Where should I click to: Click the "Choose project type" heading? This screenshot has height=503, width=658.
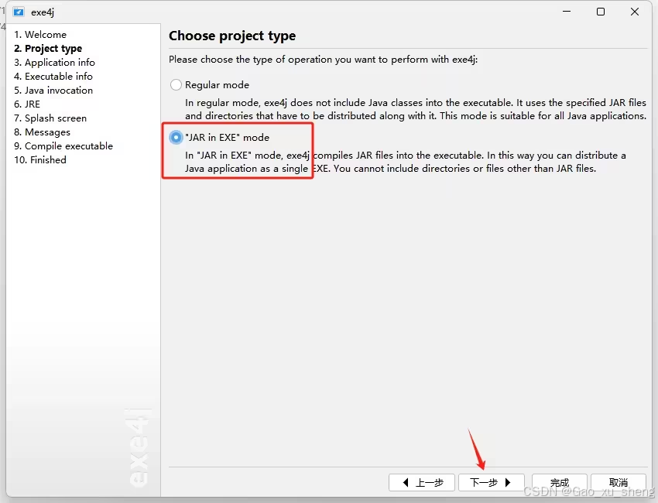(x=232, y=36)
